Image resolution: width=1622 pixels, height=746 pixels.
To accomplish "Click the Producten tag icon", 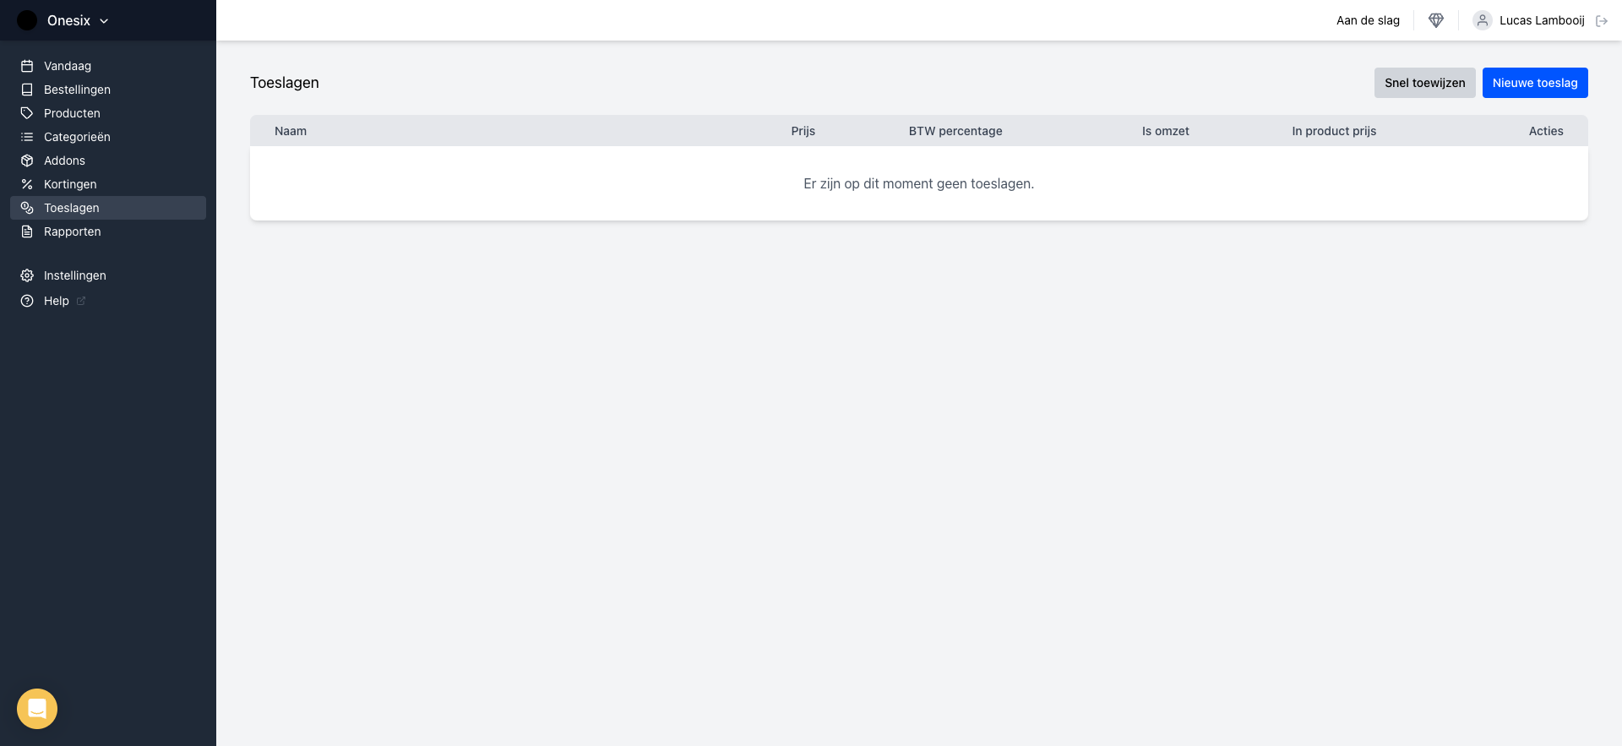I will [27, 113].
